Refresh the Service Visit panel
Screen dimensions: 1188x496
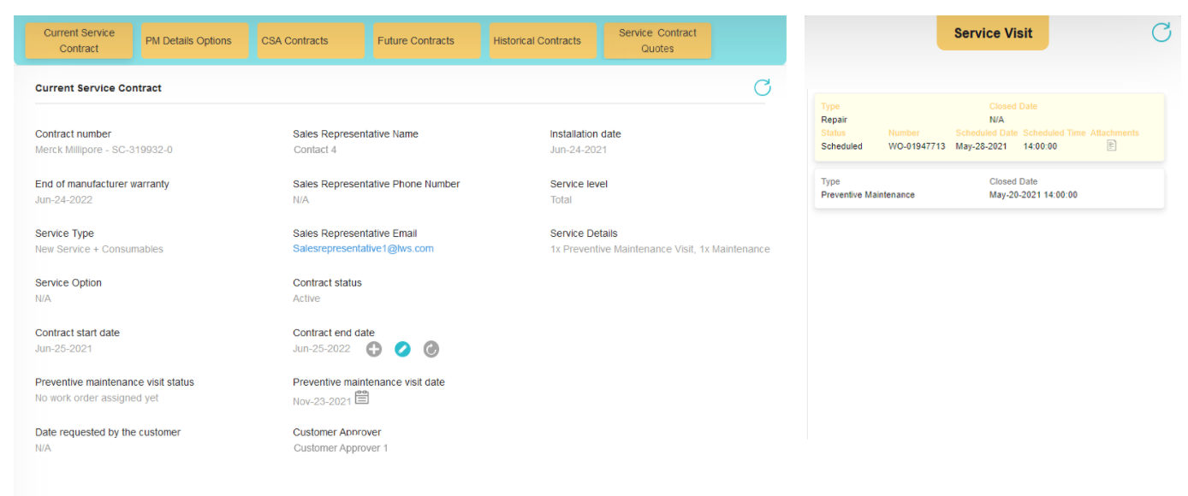pyautogui.click(x=1161, y=32)
